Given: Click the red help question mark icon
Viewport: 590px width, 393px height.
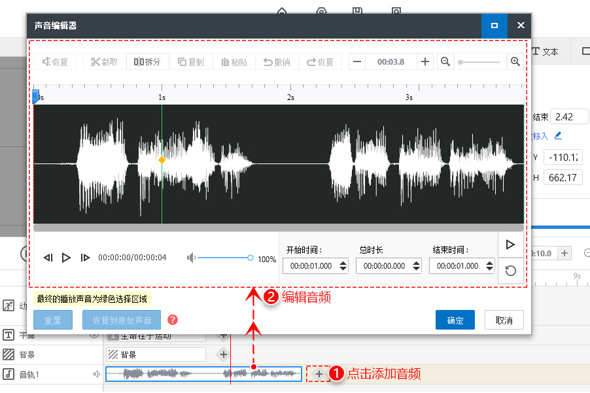Looking at the screenshot, I should coord(173,320).
